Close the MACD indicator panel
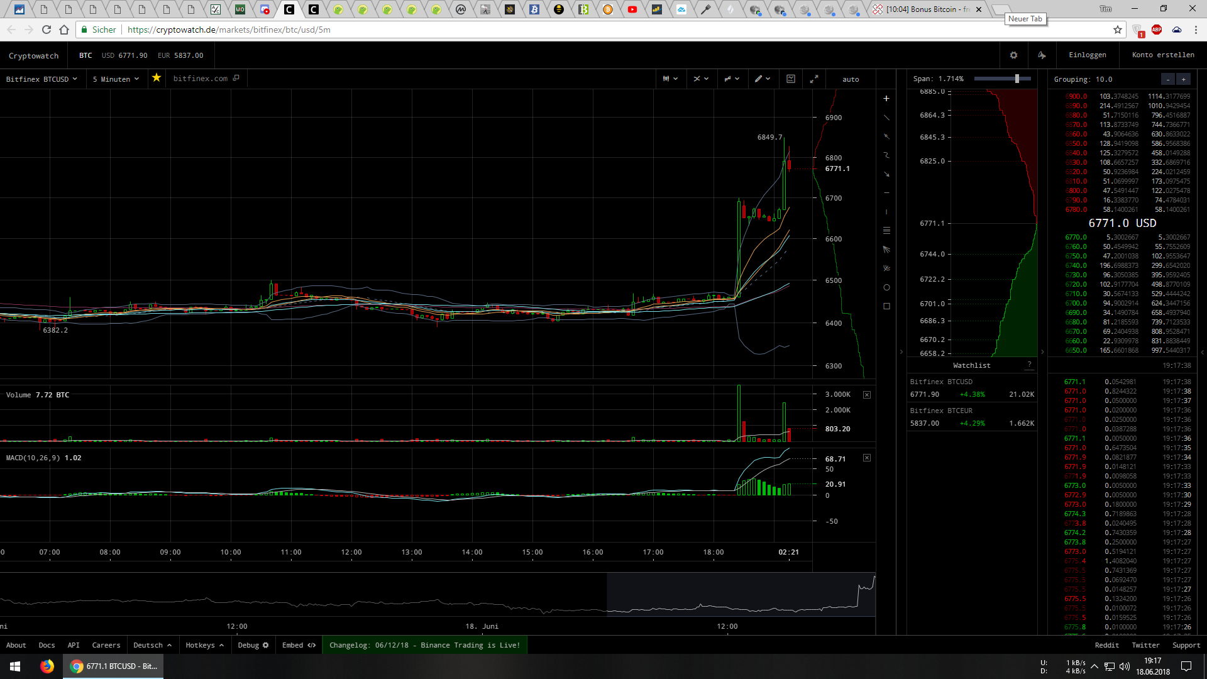The height and width of the screenshot is (679, 1207). [x=867, y=458]
